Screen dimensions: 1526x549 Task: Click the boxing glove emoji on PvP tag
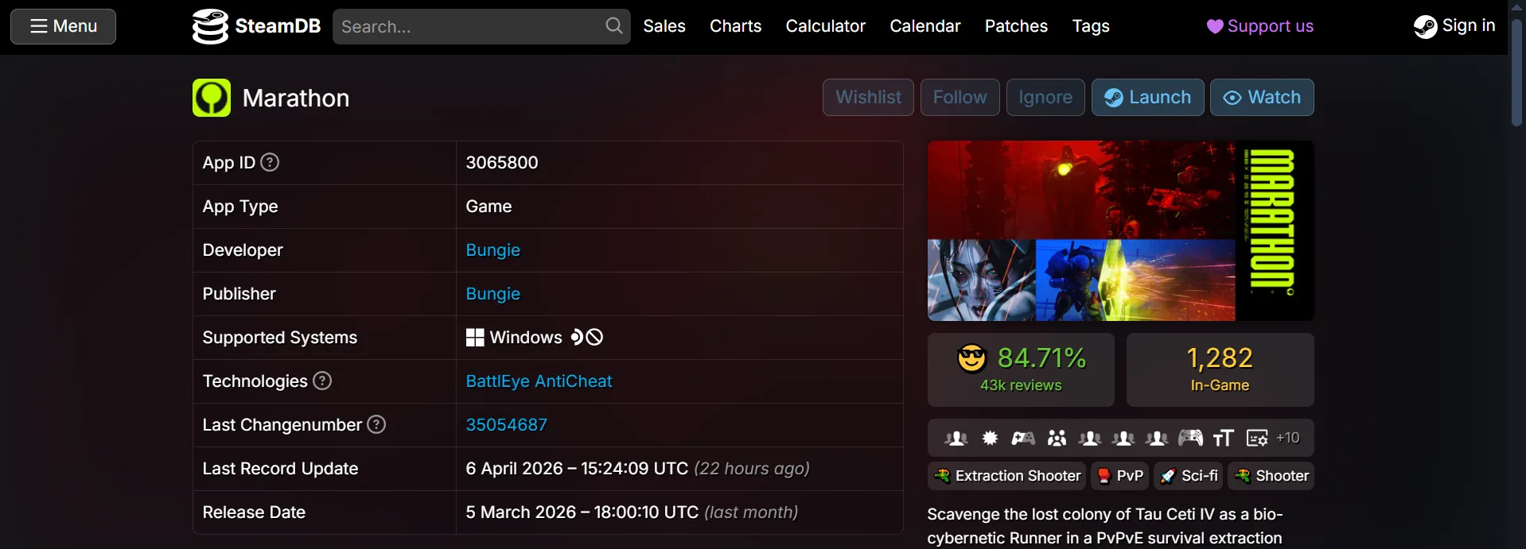[x=1104, y=476]
